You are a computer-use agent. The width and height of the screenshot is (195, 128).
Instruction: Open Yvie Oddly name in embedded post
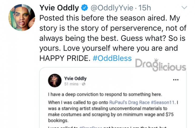75,78
